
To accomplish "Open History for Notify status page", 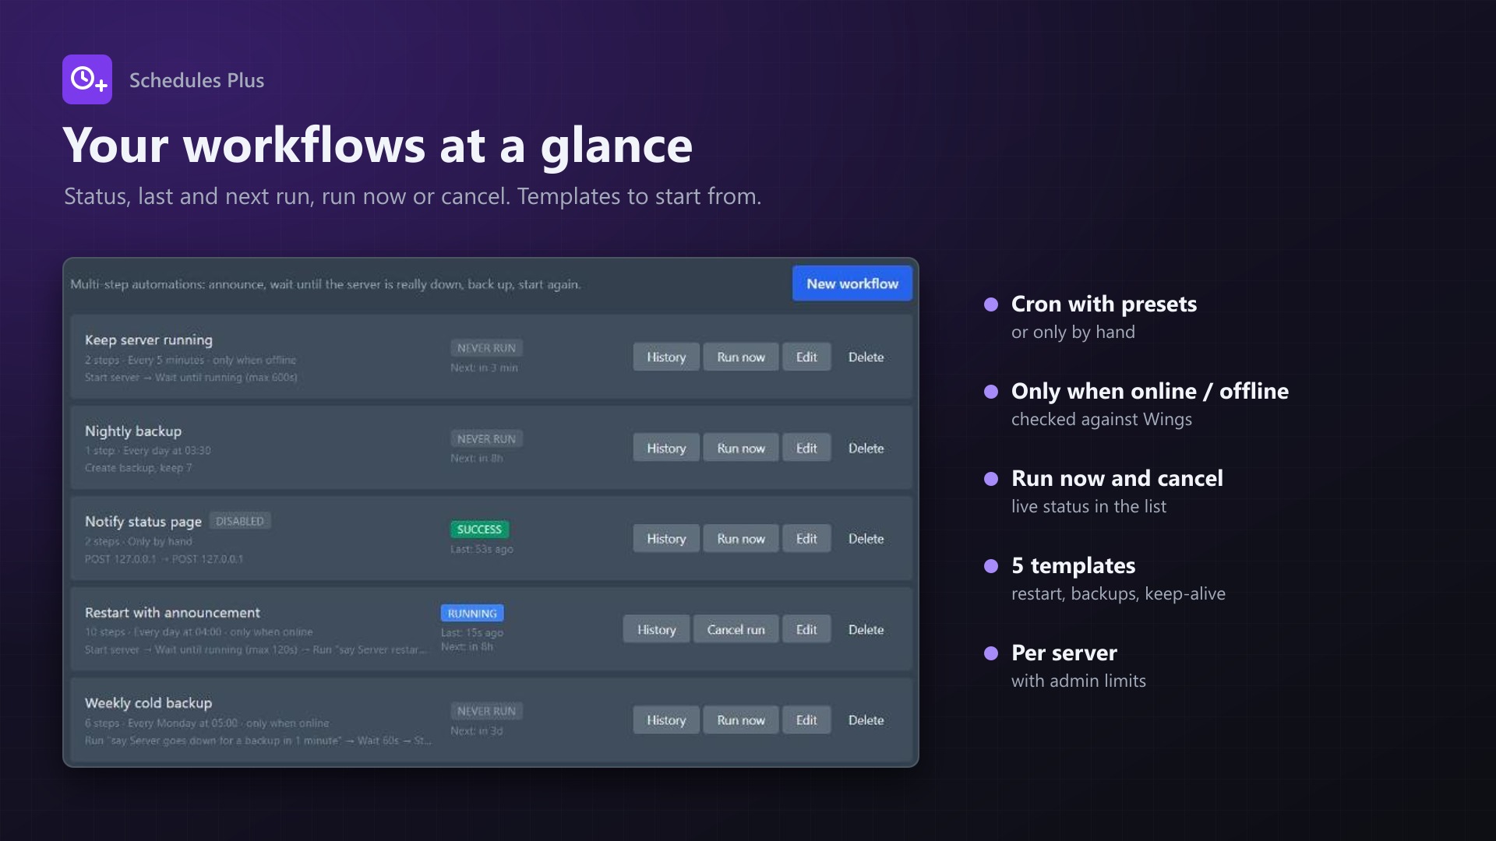I will [666, 538].
